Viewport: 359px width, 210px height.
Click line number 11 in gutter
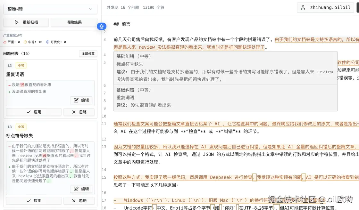[x=104, y=124]
